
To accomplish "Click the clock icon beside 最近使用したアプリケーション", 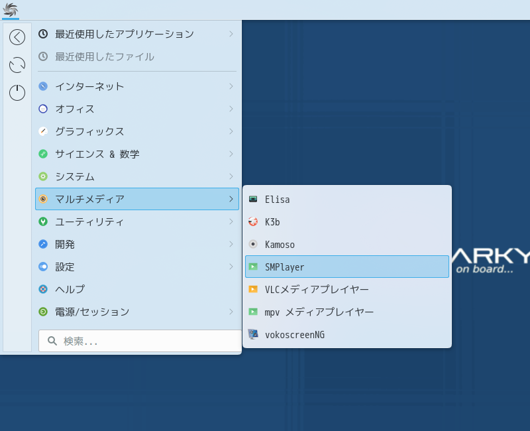I will (43, 34).
